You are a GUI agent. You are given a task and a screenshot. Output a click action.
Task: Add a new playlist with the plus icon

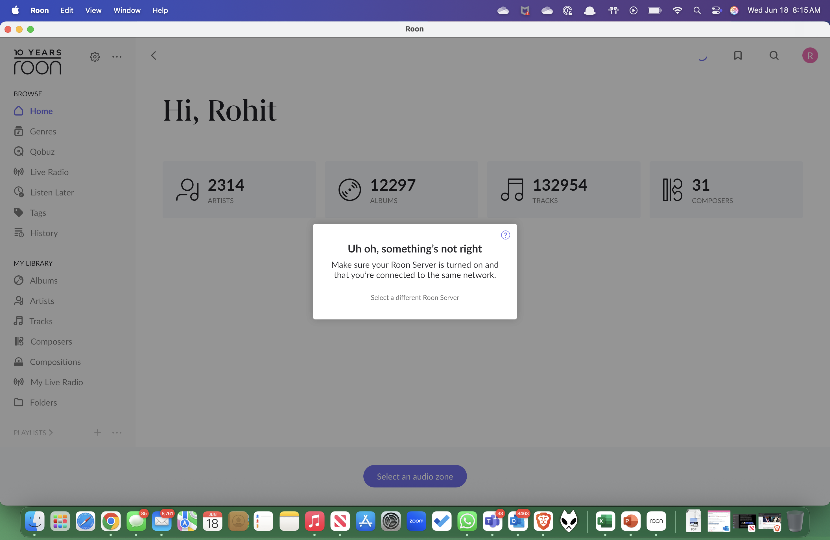98,433
